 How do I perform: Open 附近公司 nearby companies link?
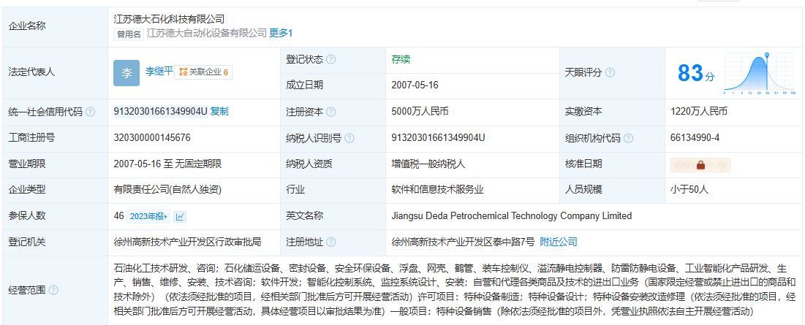click(x=559, y=242)
